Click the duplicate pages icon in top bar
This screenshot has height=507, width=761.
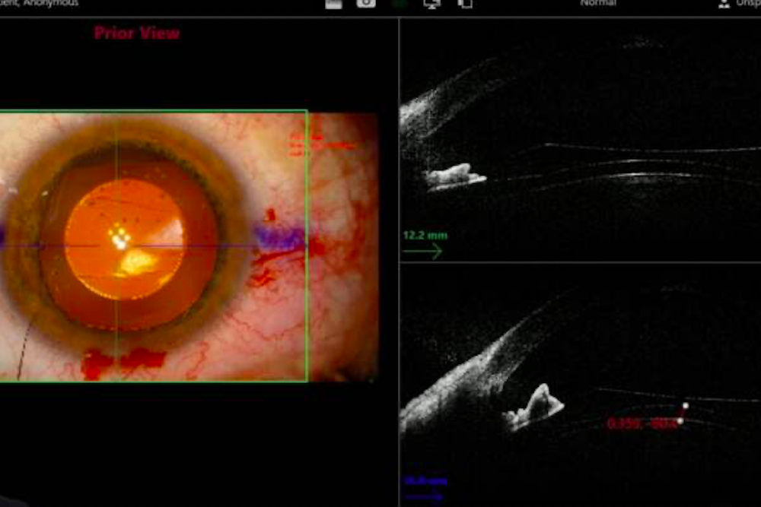pyautogui.click(x=465, y=4)
